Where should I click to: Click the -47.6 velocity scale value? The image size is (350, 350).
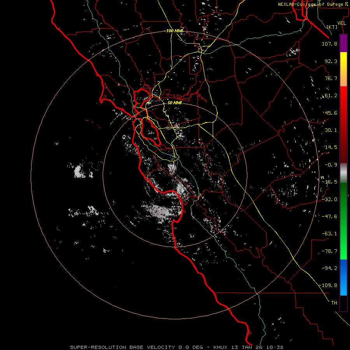point(329,217)
